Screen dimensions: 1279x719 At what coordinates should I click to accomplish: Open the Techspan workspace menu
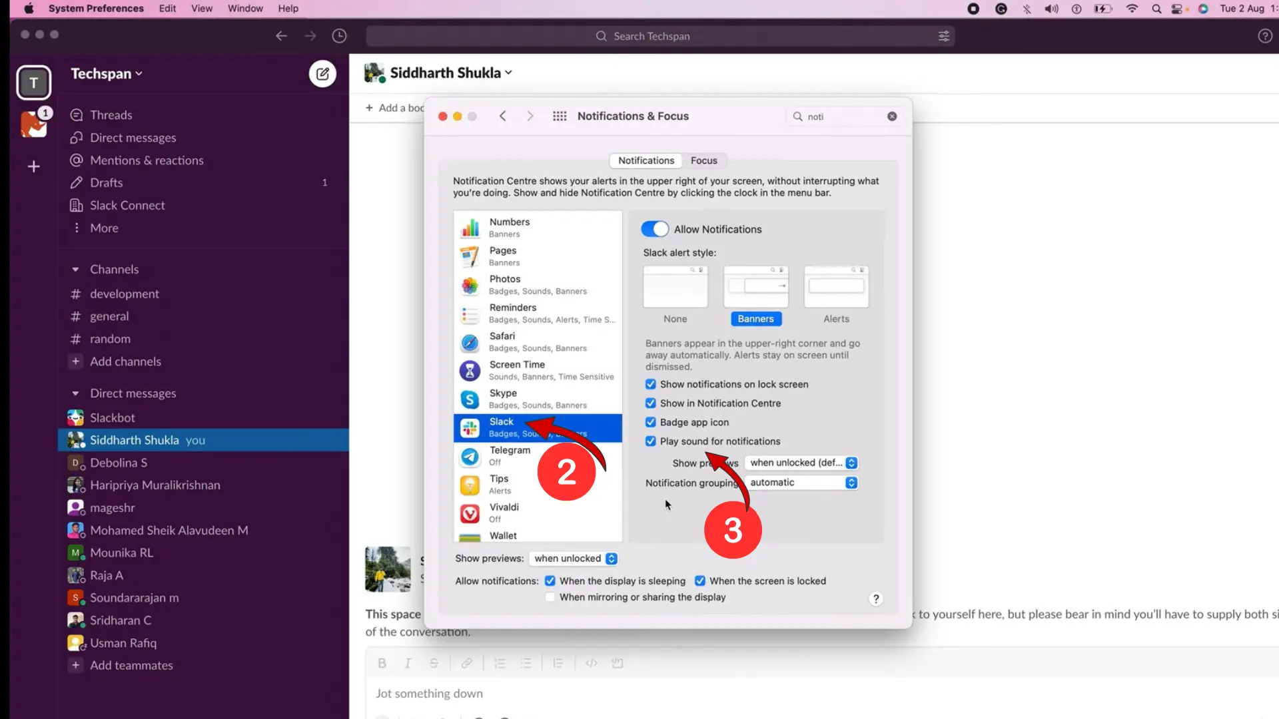pyautogui.click(x=107, y=74)
